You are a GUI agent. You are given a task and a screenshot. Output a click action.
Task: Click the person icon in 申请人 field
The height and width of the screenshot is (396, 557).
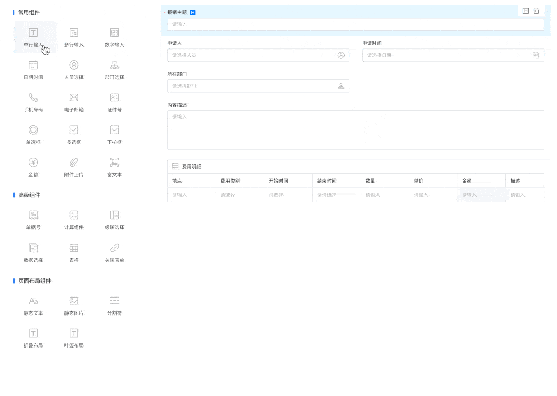[341, 55]
